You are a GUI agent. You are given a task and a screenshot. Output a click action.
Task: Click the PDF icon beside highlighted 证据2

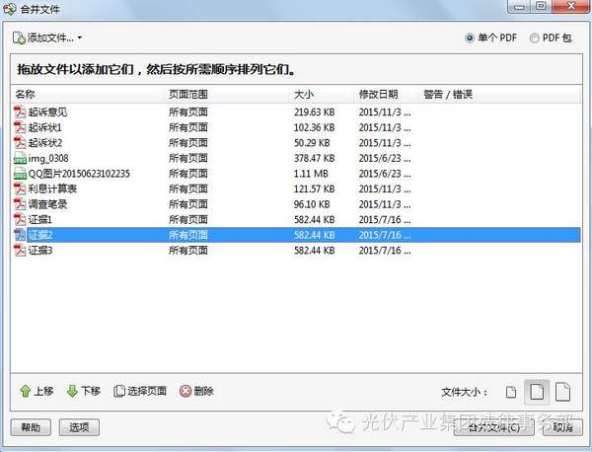(x=20, y=235)
